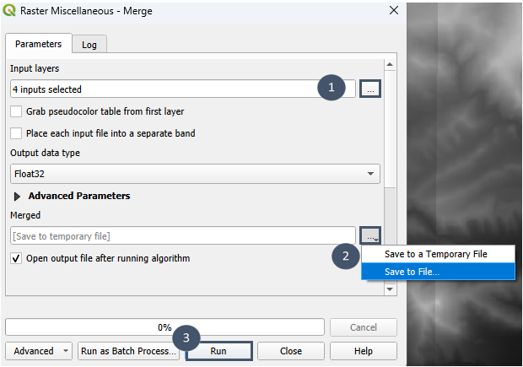Image resolution: width=523 pixels, height=367 pixels.
Task: Expand the Advanced Parameters section
Action: (x=18, y=196)
